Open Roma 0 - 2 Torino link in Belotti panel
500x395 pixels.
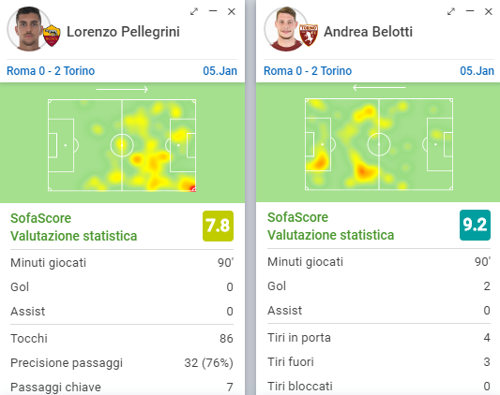[308, 70]
